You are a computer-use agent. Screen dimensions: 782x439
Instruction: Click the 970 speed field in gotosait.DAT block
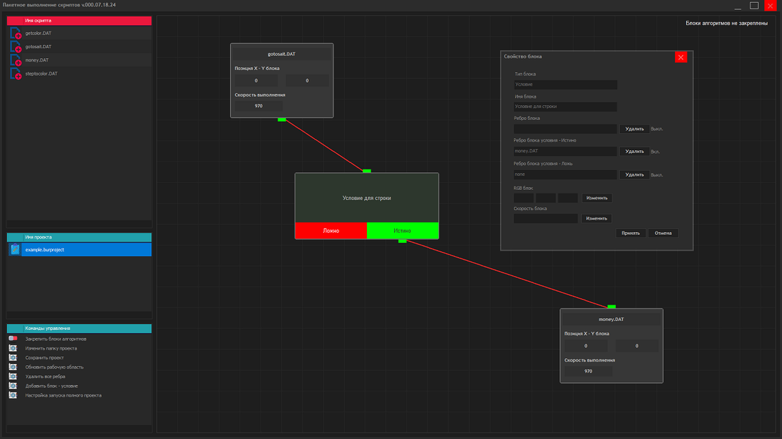(x=259, y=106)
